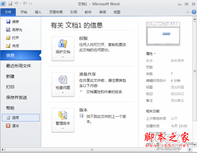Open 帮助 in the backstage menu

coord(10,108)
